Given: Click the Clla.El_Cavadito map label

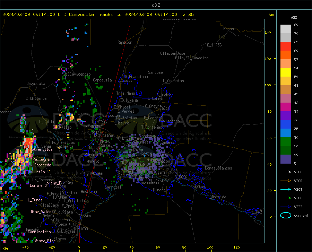Looking at the screenshot, I should point(192,58).
